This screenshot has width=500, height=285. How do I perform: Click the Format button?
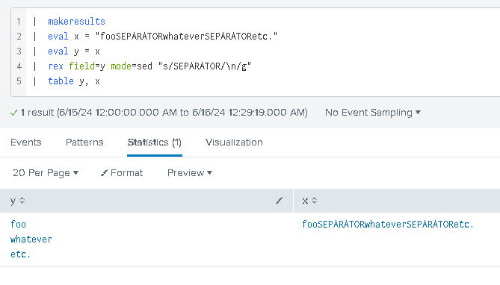(122, 173)
